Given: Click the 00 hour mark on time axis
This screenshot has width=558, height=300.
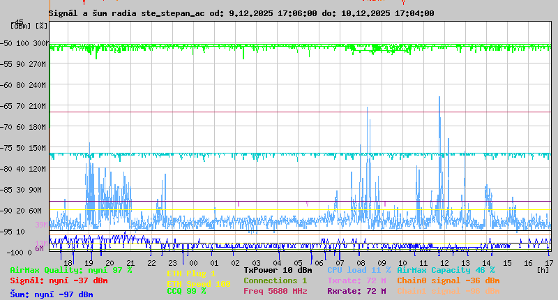Looking at the screenshot, I should click(x=214, y=262).
